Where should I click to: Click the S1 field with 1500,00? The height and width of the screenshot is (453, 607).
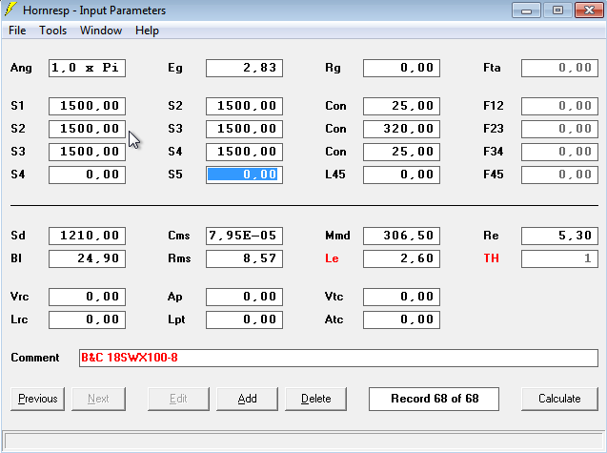point(87,106)
